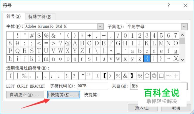Pick the / slash symbol in the grid
The height and width of the screenshot is (114, 194).
118,36
